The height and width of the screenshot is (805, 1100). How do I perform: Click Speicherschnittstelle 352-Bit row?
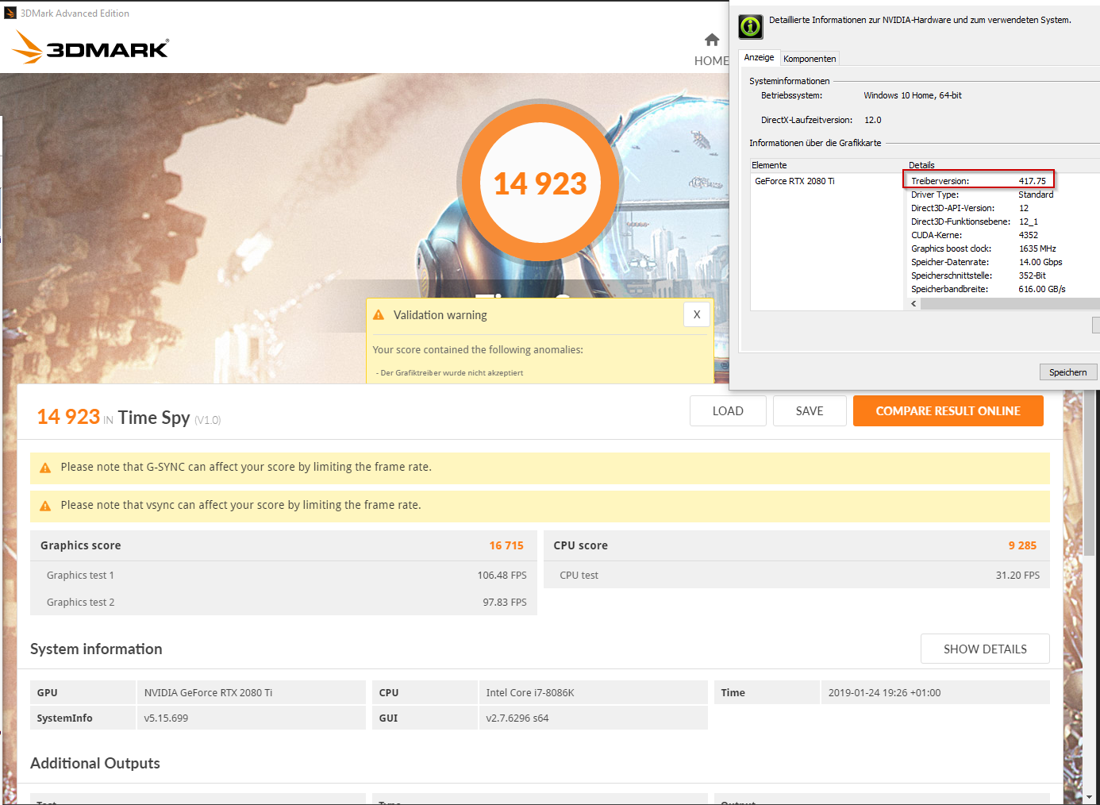pos(978,275)
